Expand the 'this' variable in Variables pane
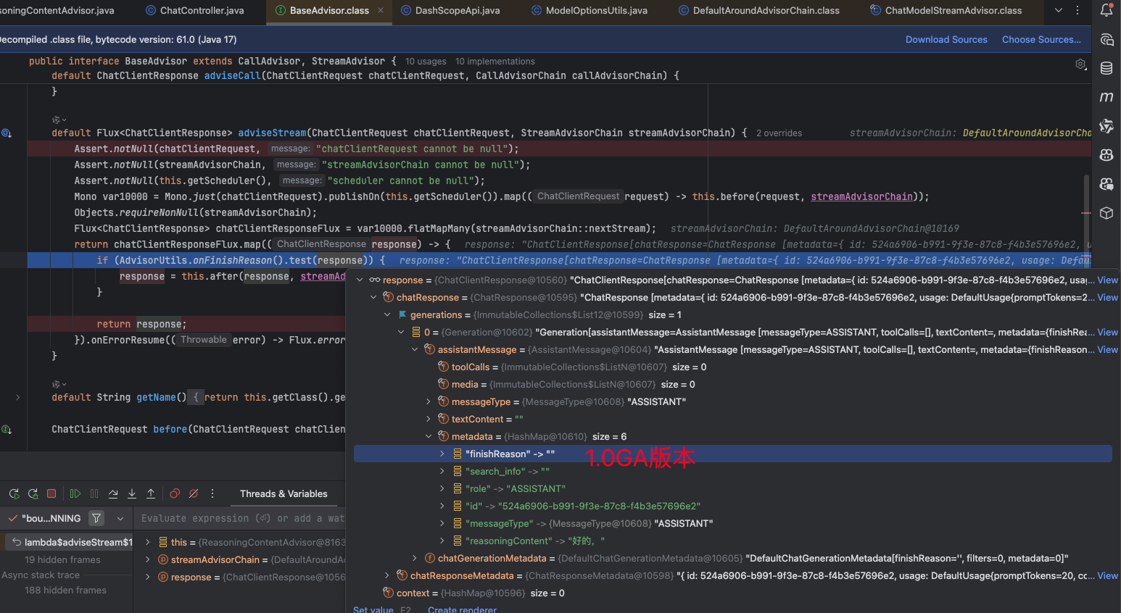Image resolution: width=1121 pixels, height=613 pixels. click(148, 542)
